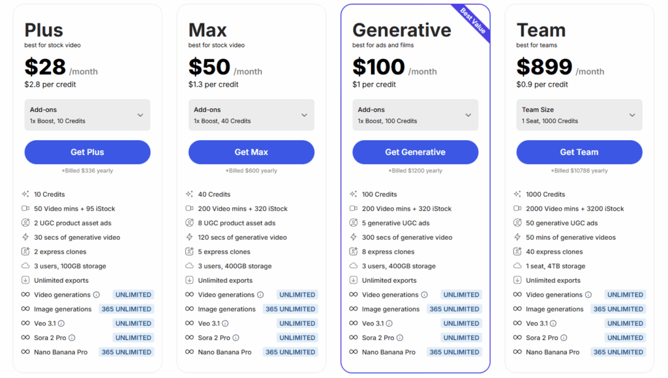Viewport: 668px width, 378px height.
Task: Click the Get Generative button
Action: [415, 152]
